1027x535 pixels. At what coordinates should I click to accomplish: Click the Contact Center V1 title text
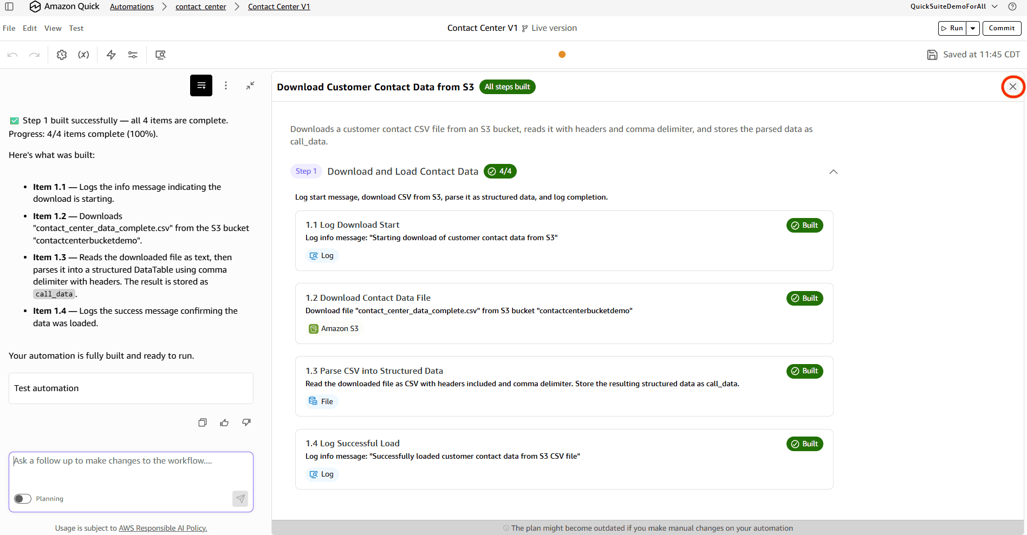point(483,28)
